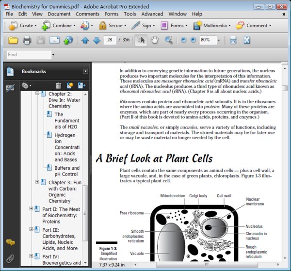Click the Combine files icon
Viewport: 291px width, 271px height.
[x=46, y=26]
